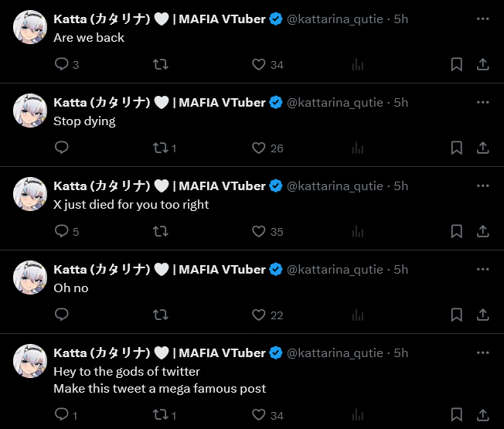Share the "Stop dying" tweet

(483, 148)
